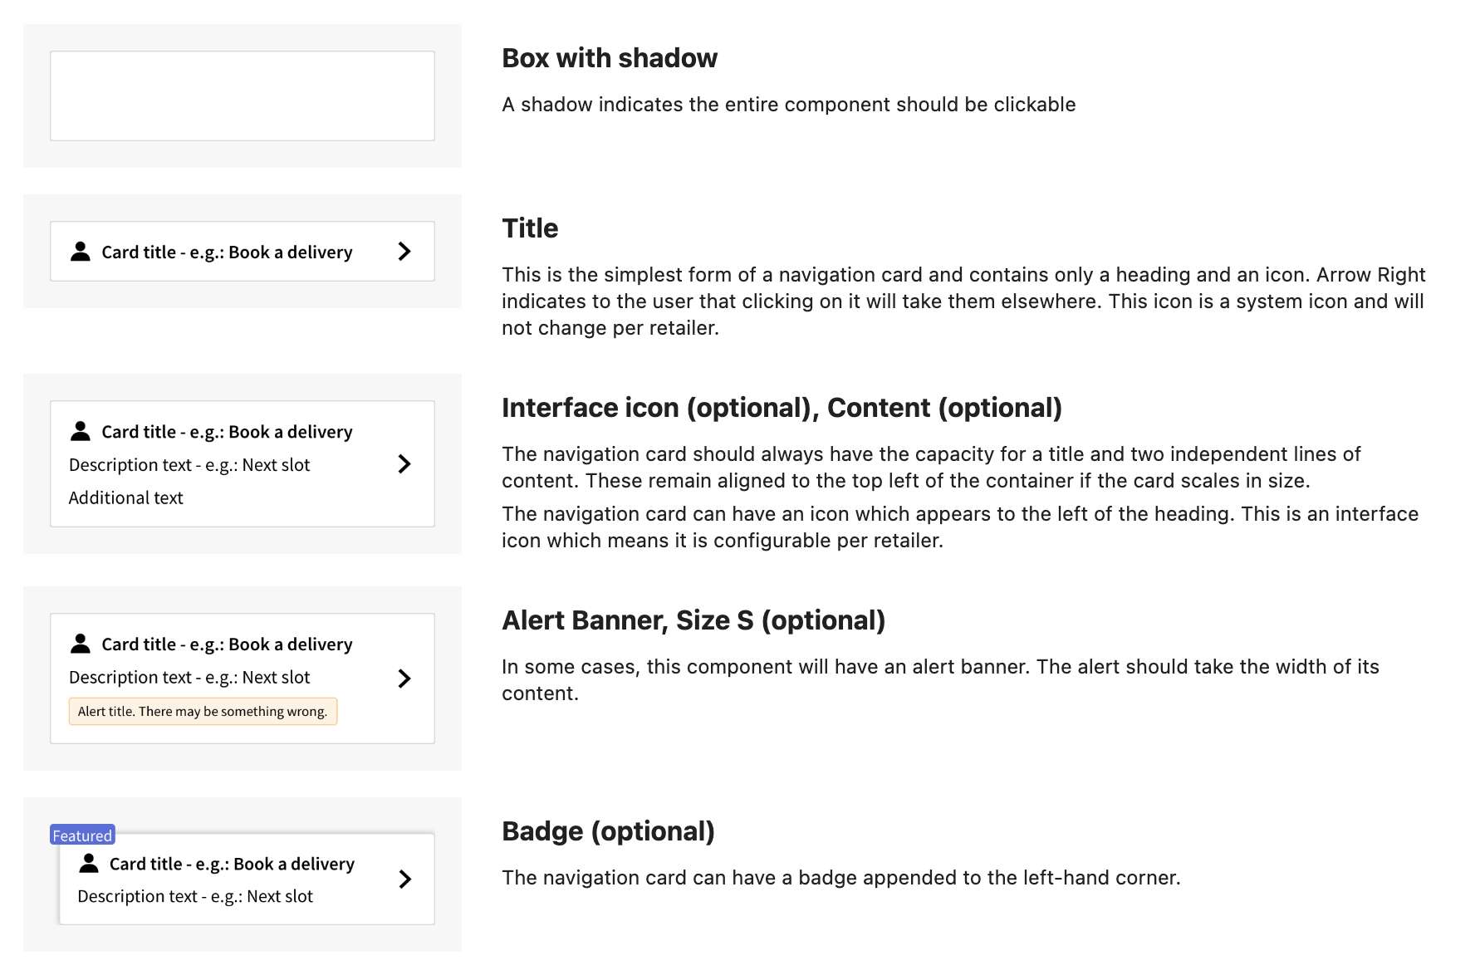
Task: Click the 'Interface icon (optional), Content (optional)' heading
Action: click(782, 408)
